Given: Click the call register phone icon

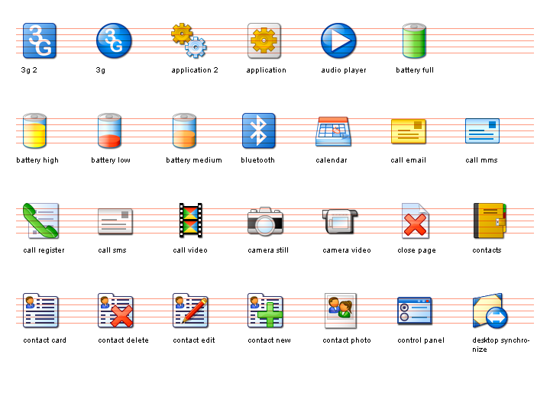Looking at the screenshot, I should click(40, 221).
